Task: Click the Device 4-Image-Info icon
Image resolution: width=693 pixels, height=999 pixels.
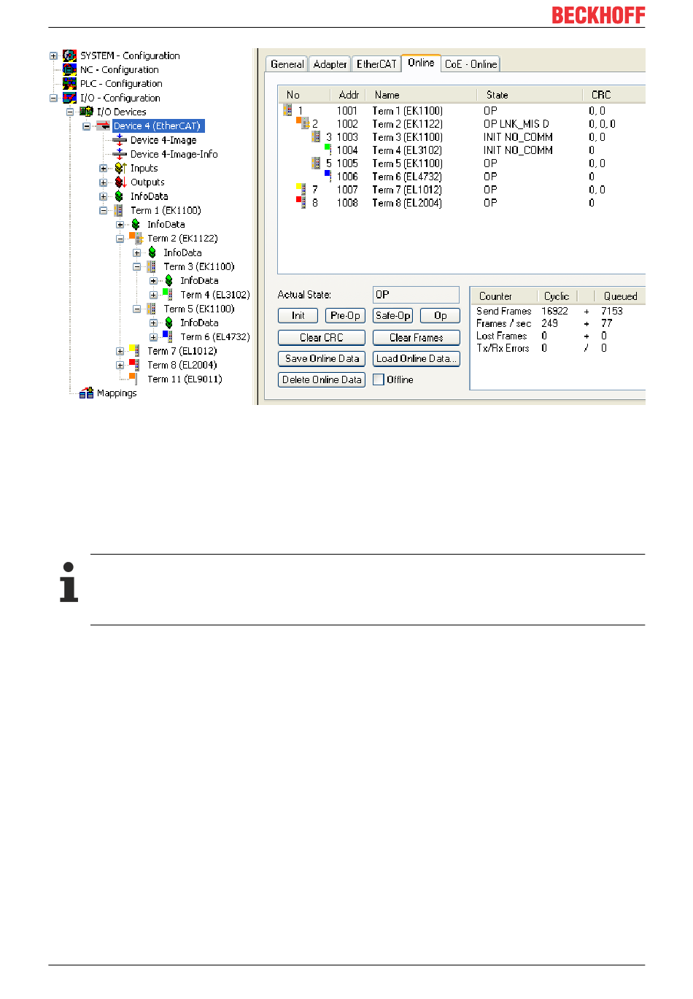Action: coord(120,154)
